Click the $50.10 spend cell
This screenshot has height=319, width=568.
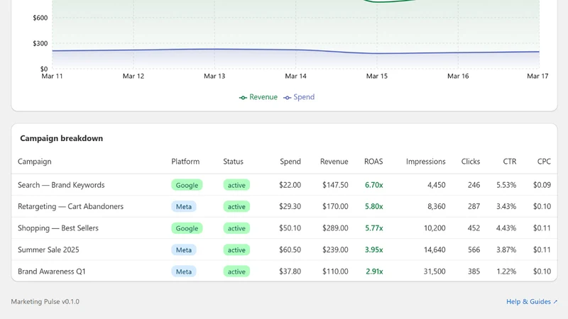[290, 228]
